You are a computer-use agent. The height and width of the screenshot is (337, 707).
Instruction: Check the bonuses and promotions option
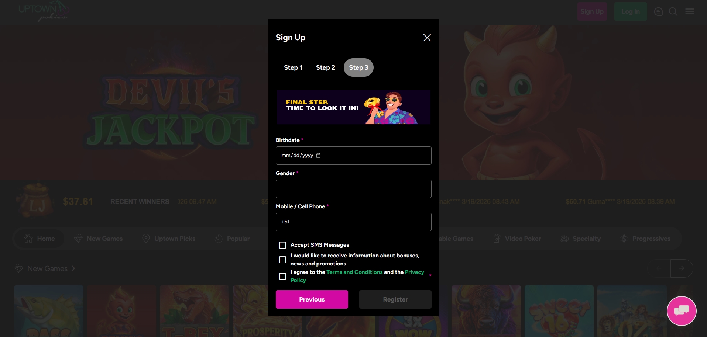(283, 260)
